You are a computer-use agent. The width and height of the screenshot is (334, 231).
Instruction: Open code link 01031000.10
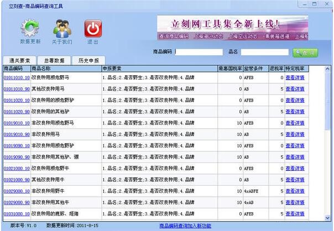click(17, 214)
